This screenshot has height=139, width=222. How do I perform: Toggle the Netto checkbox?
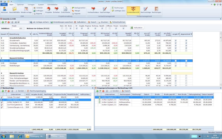tap(62, 28)
